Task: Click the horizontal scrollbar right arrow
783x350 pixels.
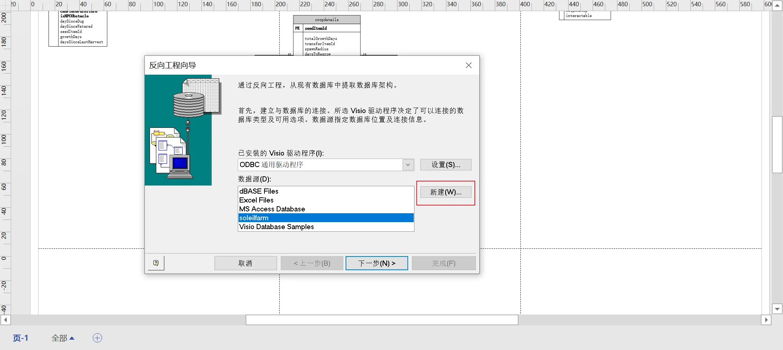Action: (766, 320)
